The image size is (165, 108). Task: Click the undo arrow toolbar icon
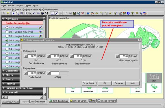click(x=34, y=13)
